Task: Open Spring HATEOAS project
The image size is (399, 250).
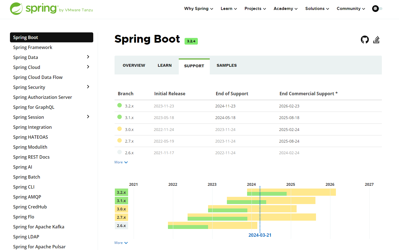Action: (x=30, y=137)
